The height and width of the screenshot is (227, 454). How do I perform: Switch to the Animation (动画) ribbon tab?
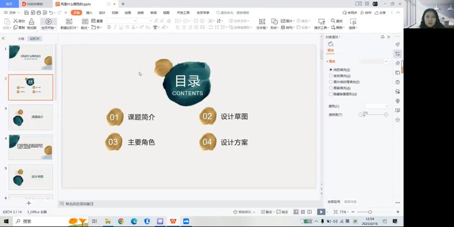[x=128, y=13]
